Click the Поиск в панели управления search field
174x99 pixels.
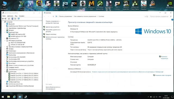[161, 16]
